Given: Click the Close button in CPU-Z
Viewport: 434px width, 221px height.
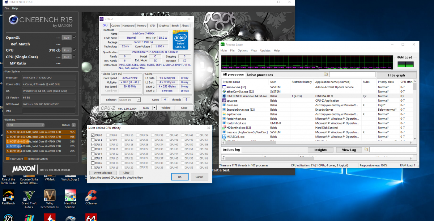Looking at the screenshot, I should pyautogui.click(x=184, y=108).
